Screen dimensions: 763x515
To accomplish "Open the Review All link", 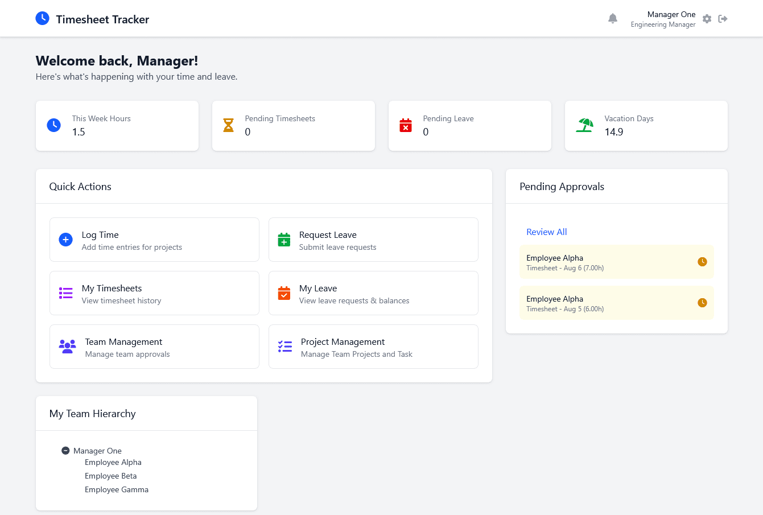I will [546, 232].
